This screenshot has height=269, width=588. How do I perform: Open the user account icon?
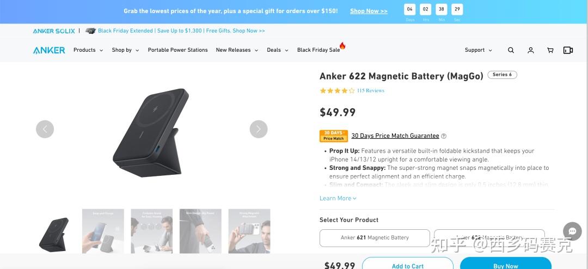(x=530, y=50)
